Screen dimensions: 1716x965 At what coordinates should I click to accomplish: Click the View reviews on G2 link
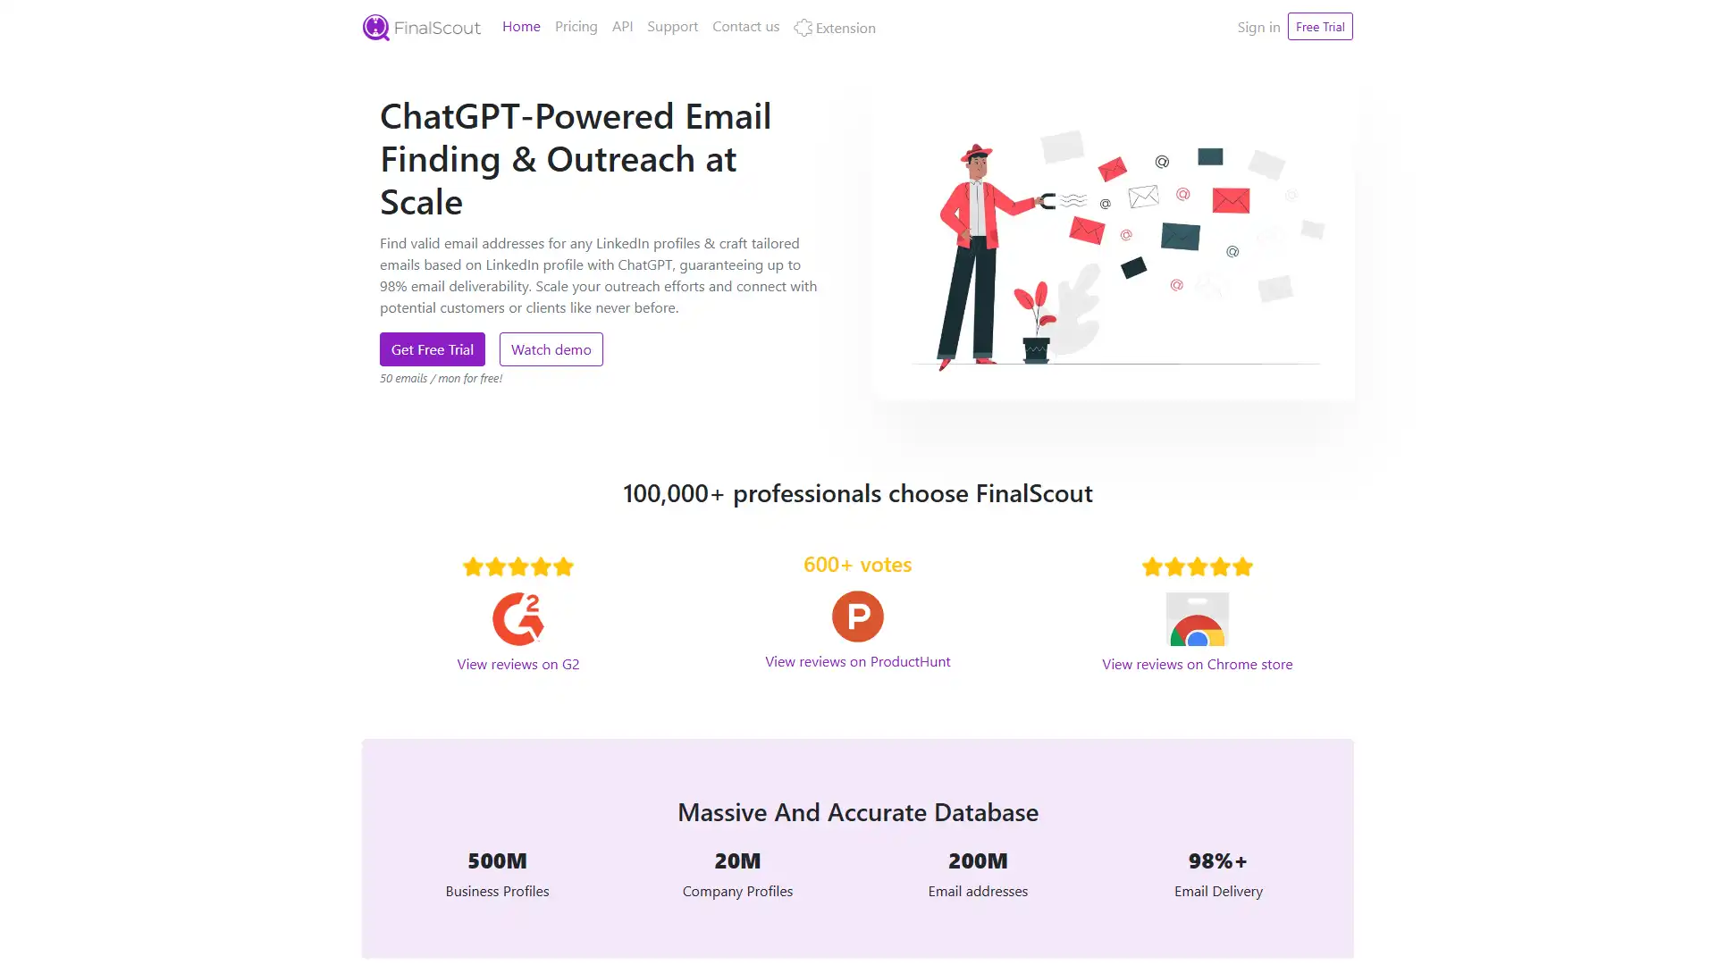517,663
